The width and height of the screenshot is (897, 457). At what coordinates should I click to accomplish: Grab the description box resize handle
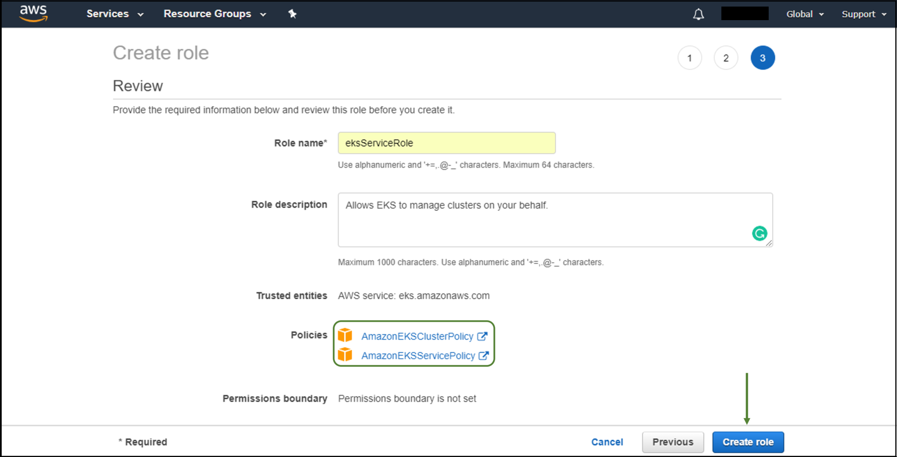pyautogui.click(x=769, y=243)
